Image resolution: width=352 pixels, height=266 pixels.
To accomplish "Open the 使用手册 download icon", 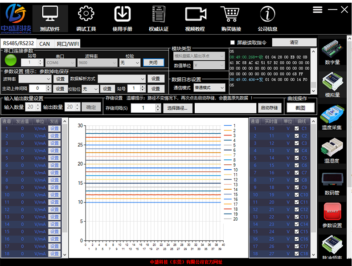I will click(122, 14).
